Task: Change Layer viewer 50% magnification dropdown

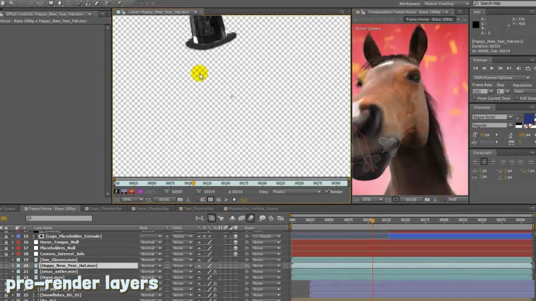Action: (133, 200)
